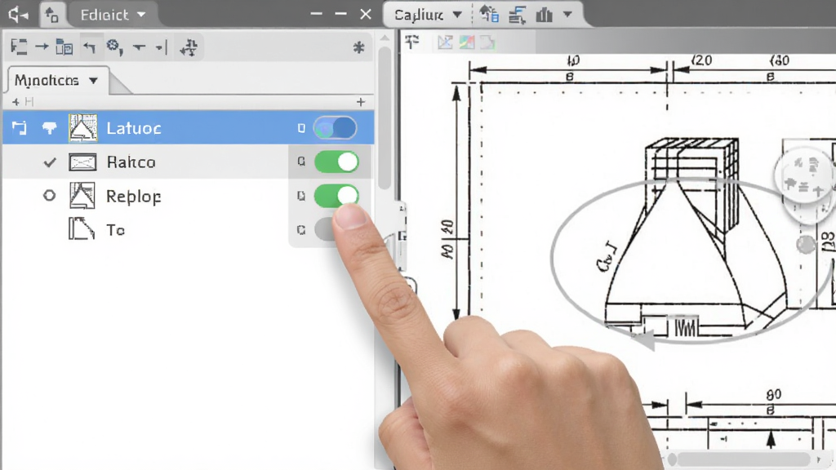Viewport: 836px width, 470px height.
Task: Select the right-arrow tool in the left toolbar
Action: click(x=42, y=47)
